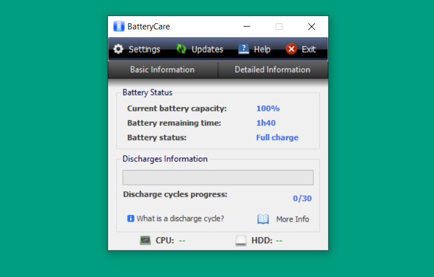Click the discharge cycles progress bar

coord(218,177)
